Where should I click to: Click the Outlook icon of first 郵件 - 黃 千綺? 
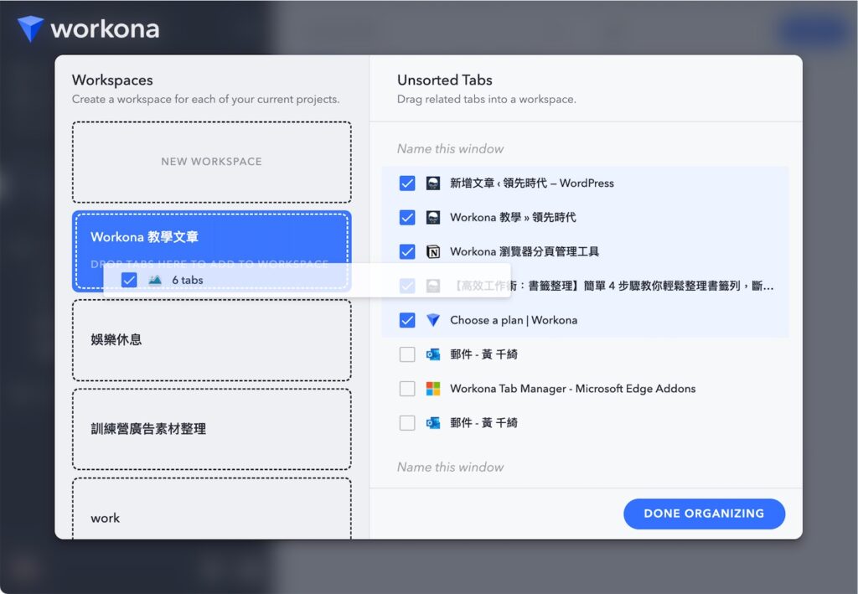click(433, 354)
